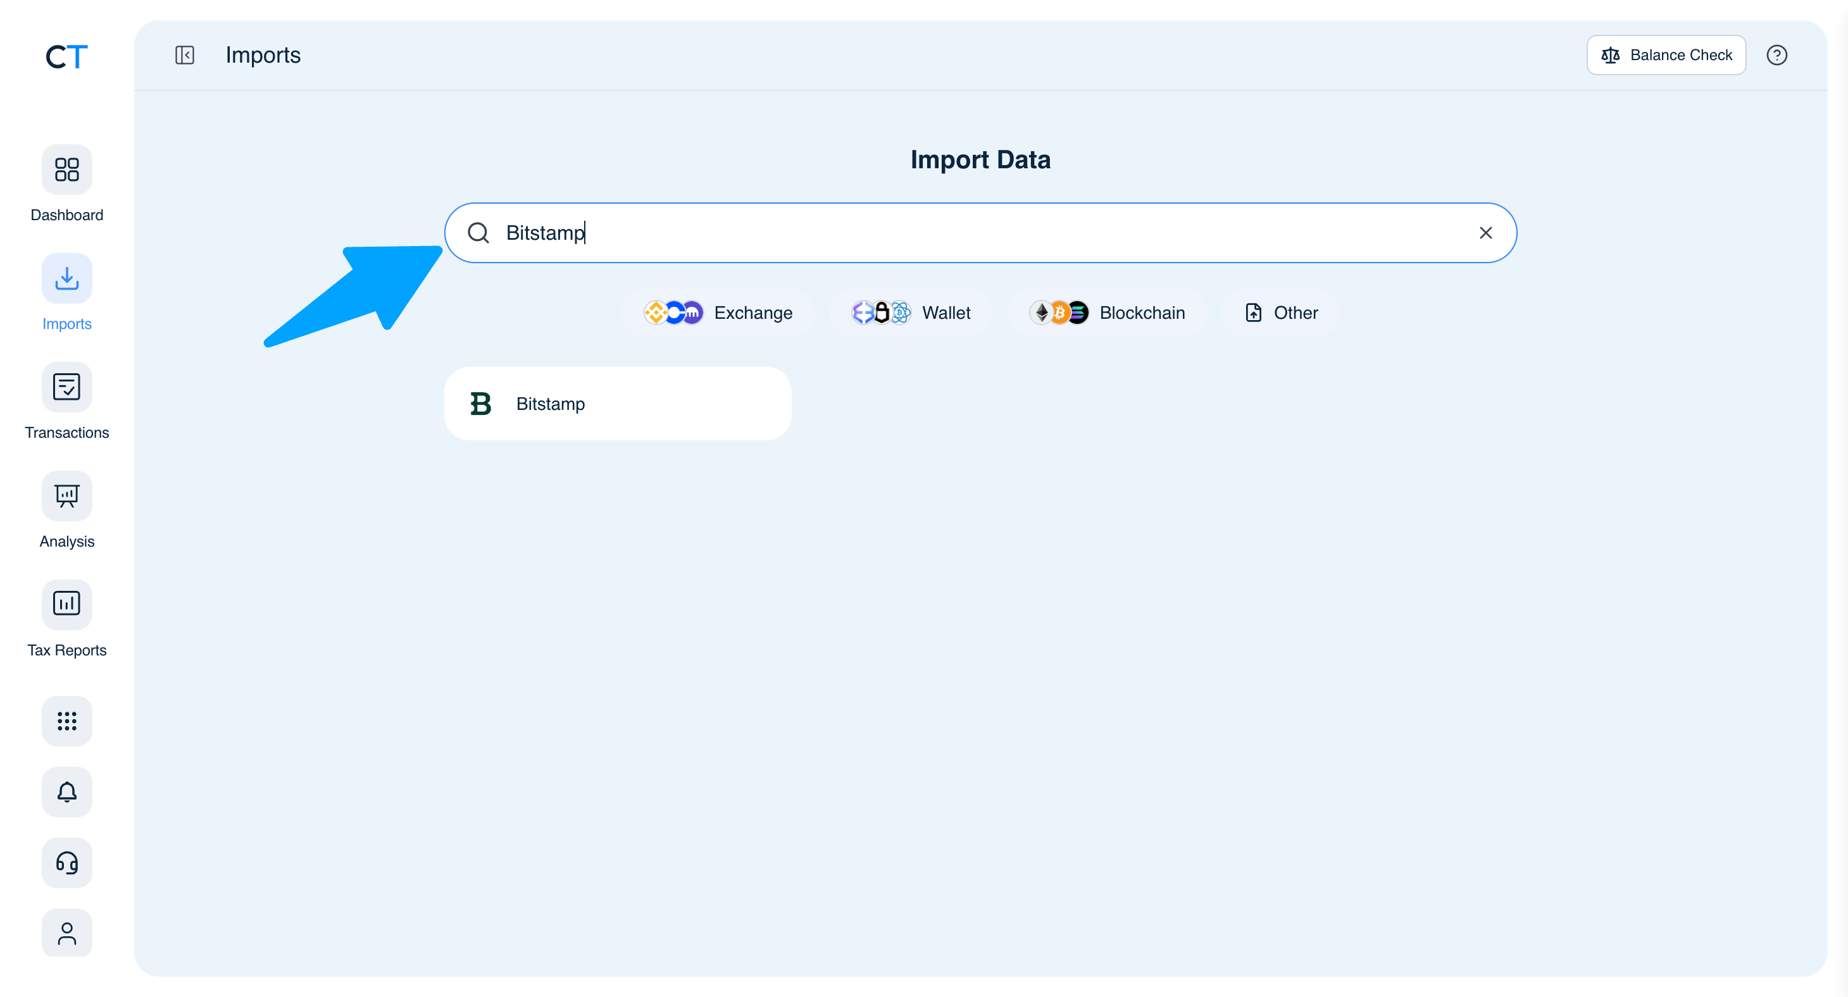Click the Bitstamp B logo
Viewport: 1848px width, 997px height.
[x=480, y=404]
